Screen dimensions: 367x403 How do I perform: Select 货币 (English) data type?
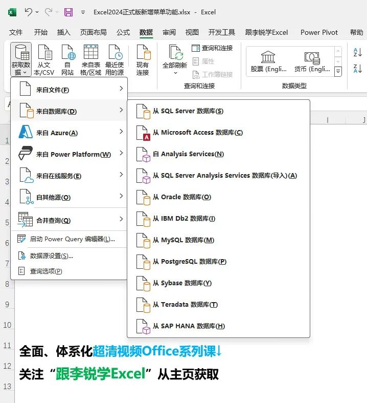tap(312, 61)
